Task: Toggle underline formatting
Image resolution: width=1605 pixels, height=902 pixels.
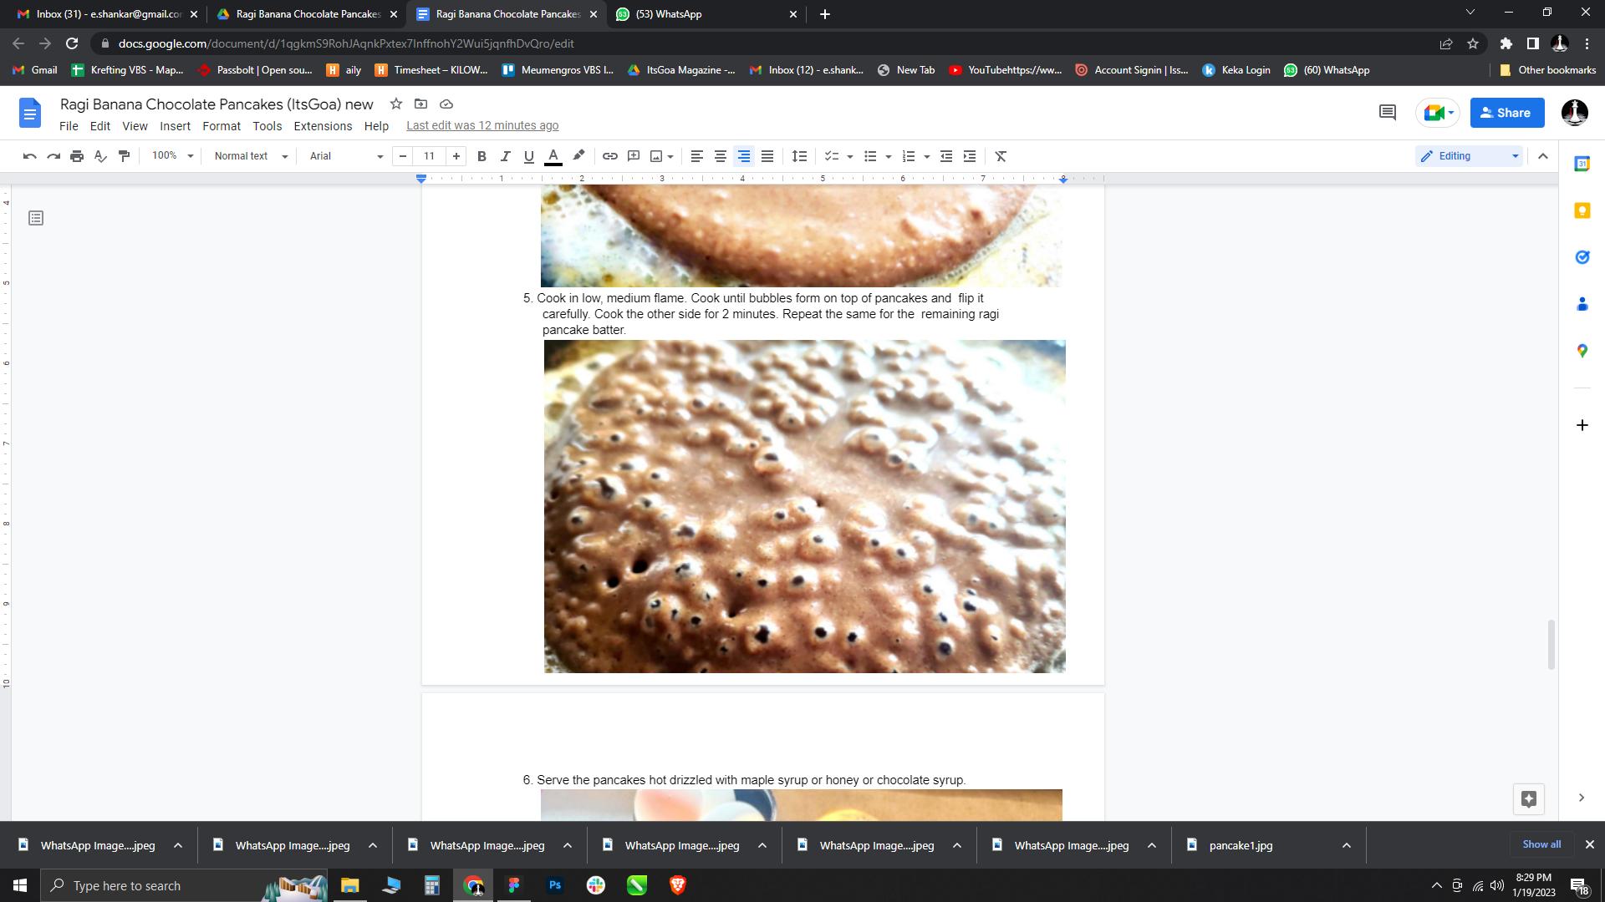Action: coord(528,156)
